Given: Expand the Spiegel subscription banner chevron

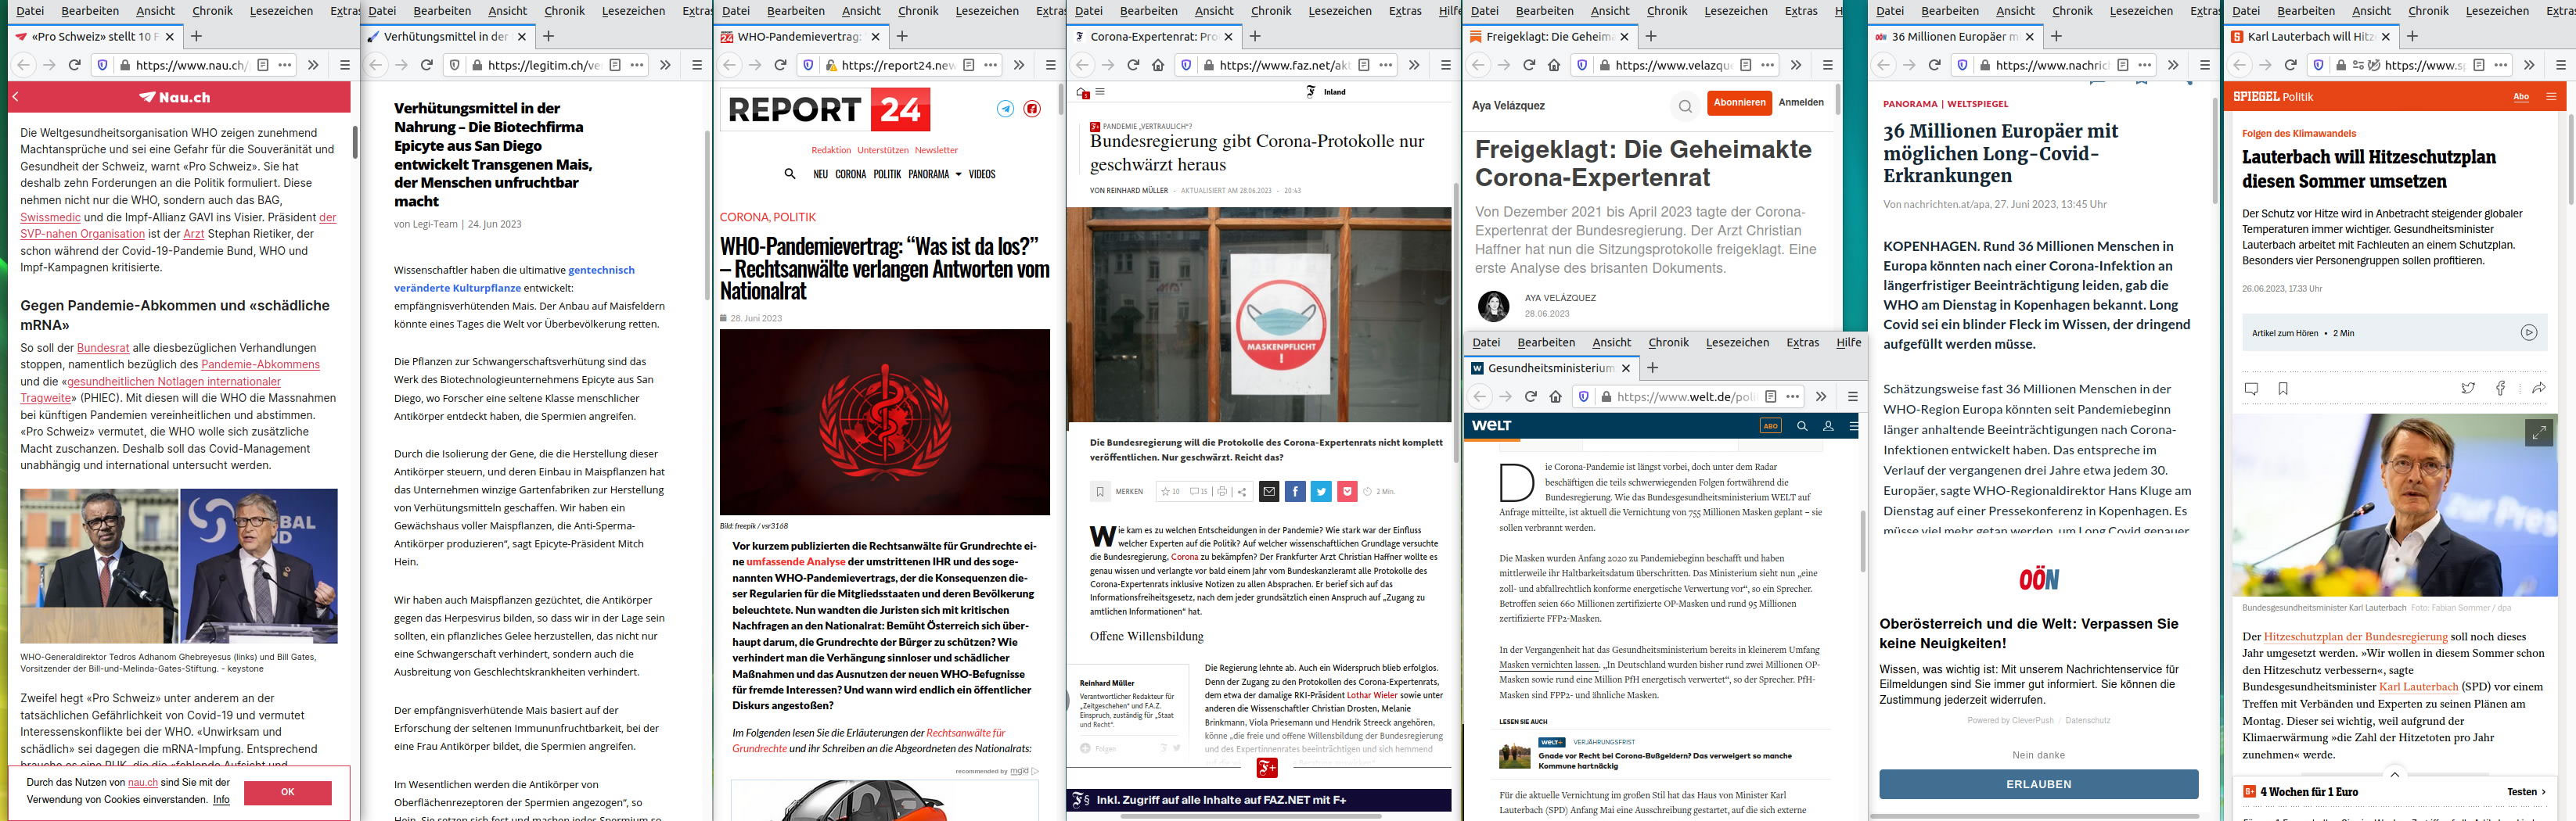Looking at the screenshot, I should point(2394,774).
